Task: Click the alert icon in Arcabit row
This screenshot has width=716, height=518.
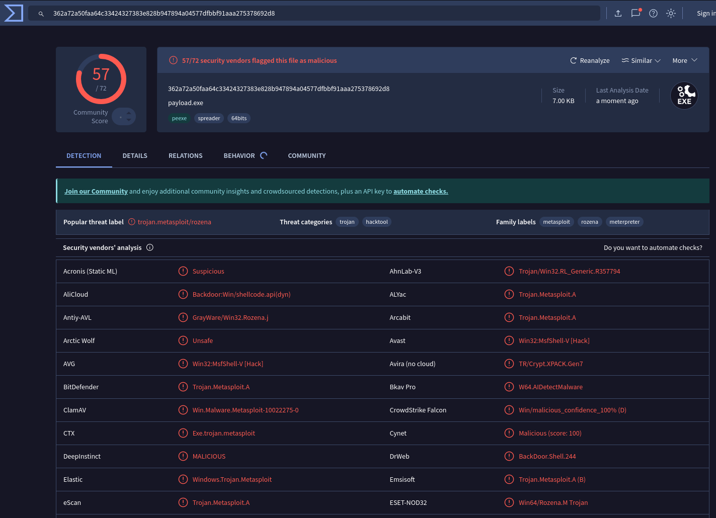Action: [x=509, y=317]
